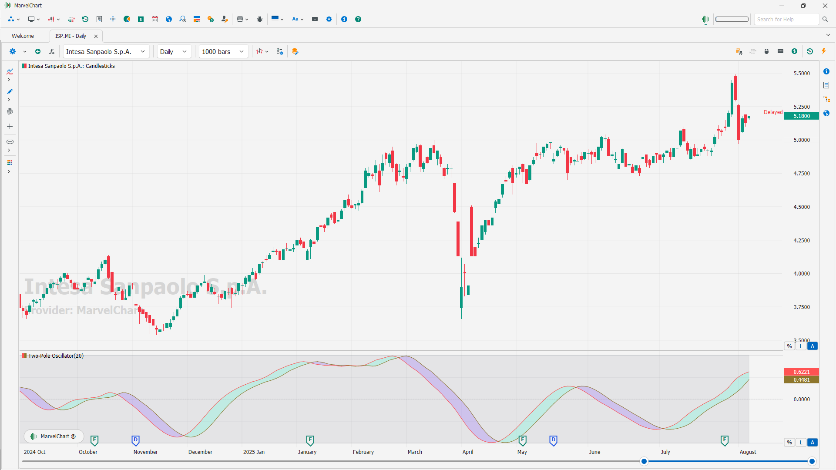Click the pie chart icon in main toolbar
The image size is (836, 470).
coord(127,19)
